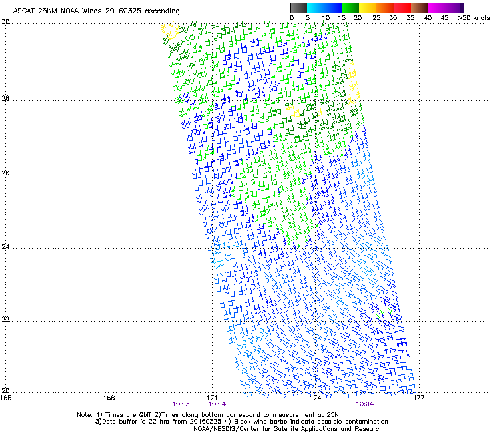Viewport: 493px width, 433px height.
Task: Click the cyan-blue 5-15 knots legend band
Action: point(324,8)
